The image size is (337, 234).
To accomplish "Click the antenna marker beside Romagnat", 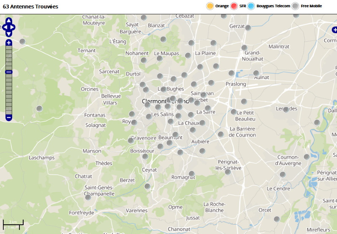I will tap(192, 173).
